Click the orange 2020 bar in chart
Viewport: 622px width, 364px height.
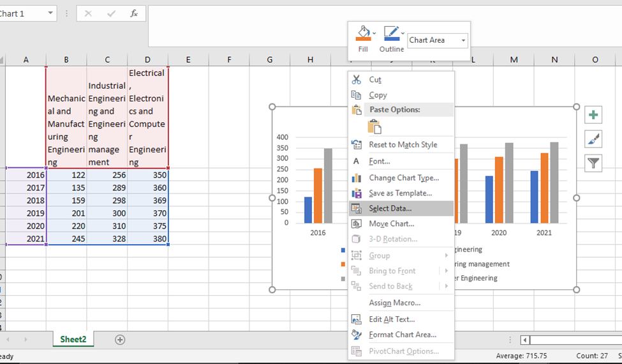pos(499,190)
